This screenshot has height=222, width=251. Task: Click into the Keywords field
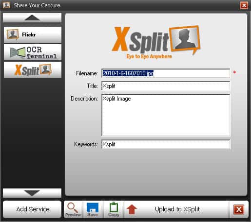(166, 144)
